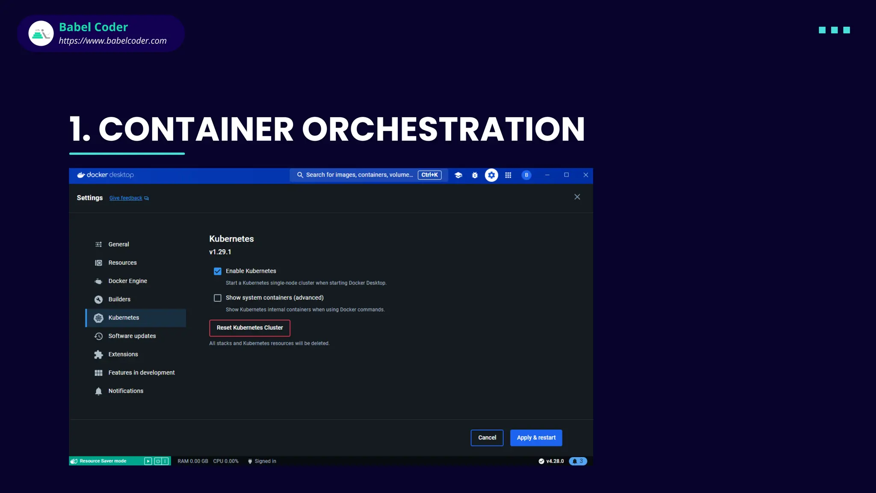876x493 pixels.
Task: Click the Extensions puzzle icon
Action: tap(98, 355)
